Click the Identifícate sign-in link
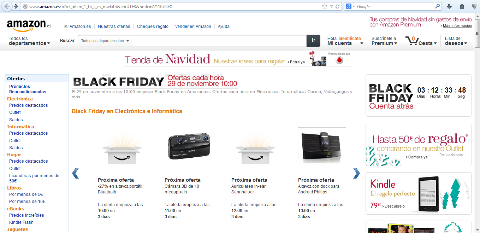Viewport: 480px width, 233px height. point(350,39)
